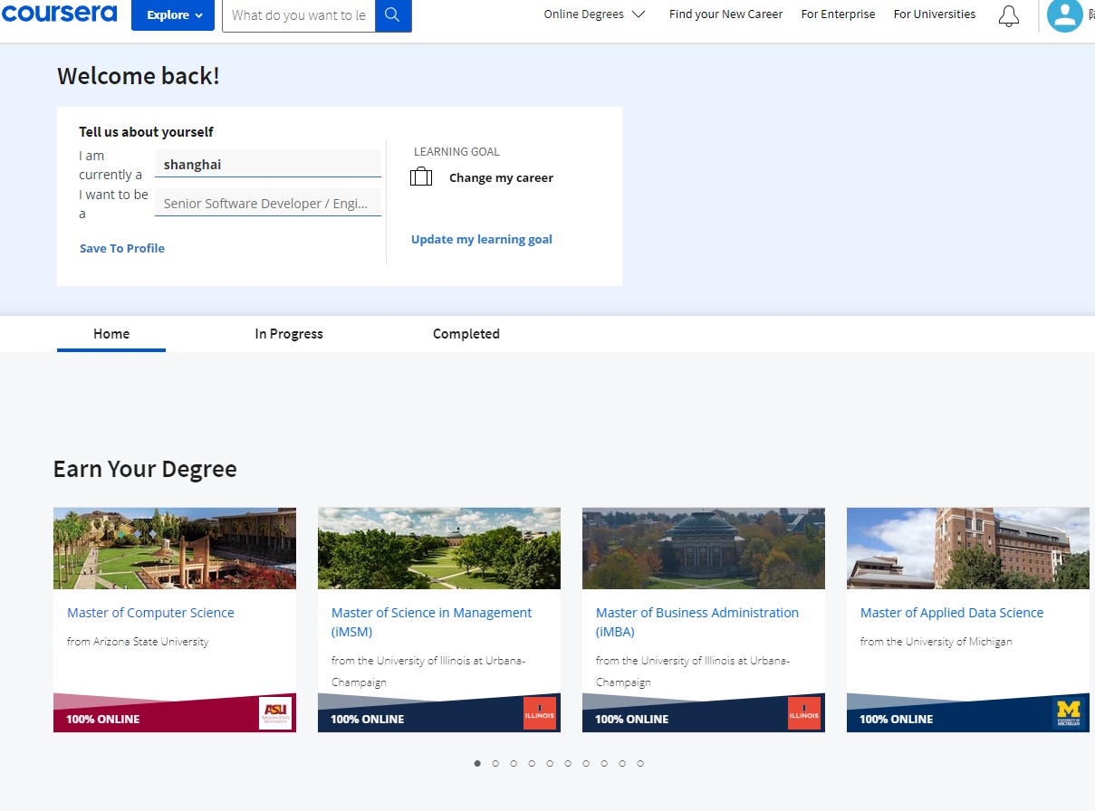1095x811 pixels.
Task: Open the Explore dropdown
Action: click(173, 15)
